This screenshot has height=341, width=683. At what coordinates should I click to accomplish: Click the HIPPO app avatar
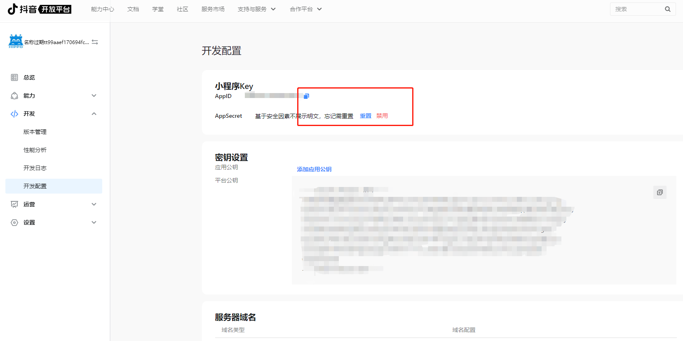coord(16,41)
